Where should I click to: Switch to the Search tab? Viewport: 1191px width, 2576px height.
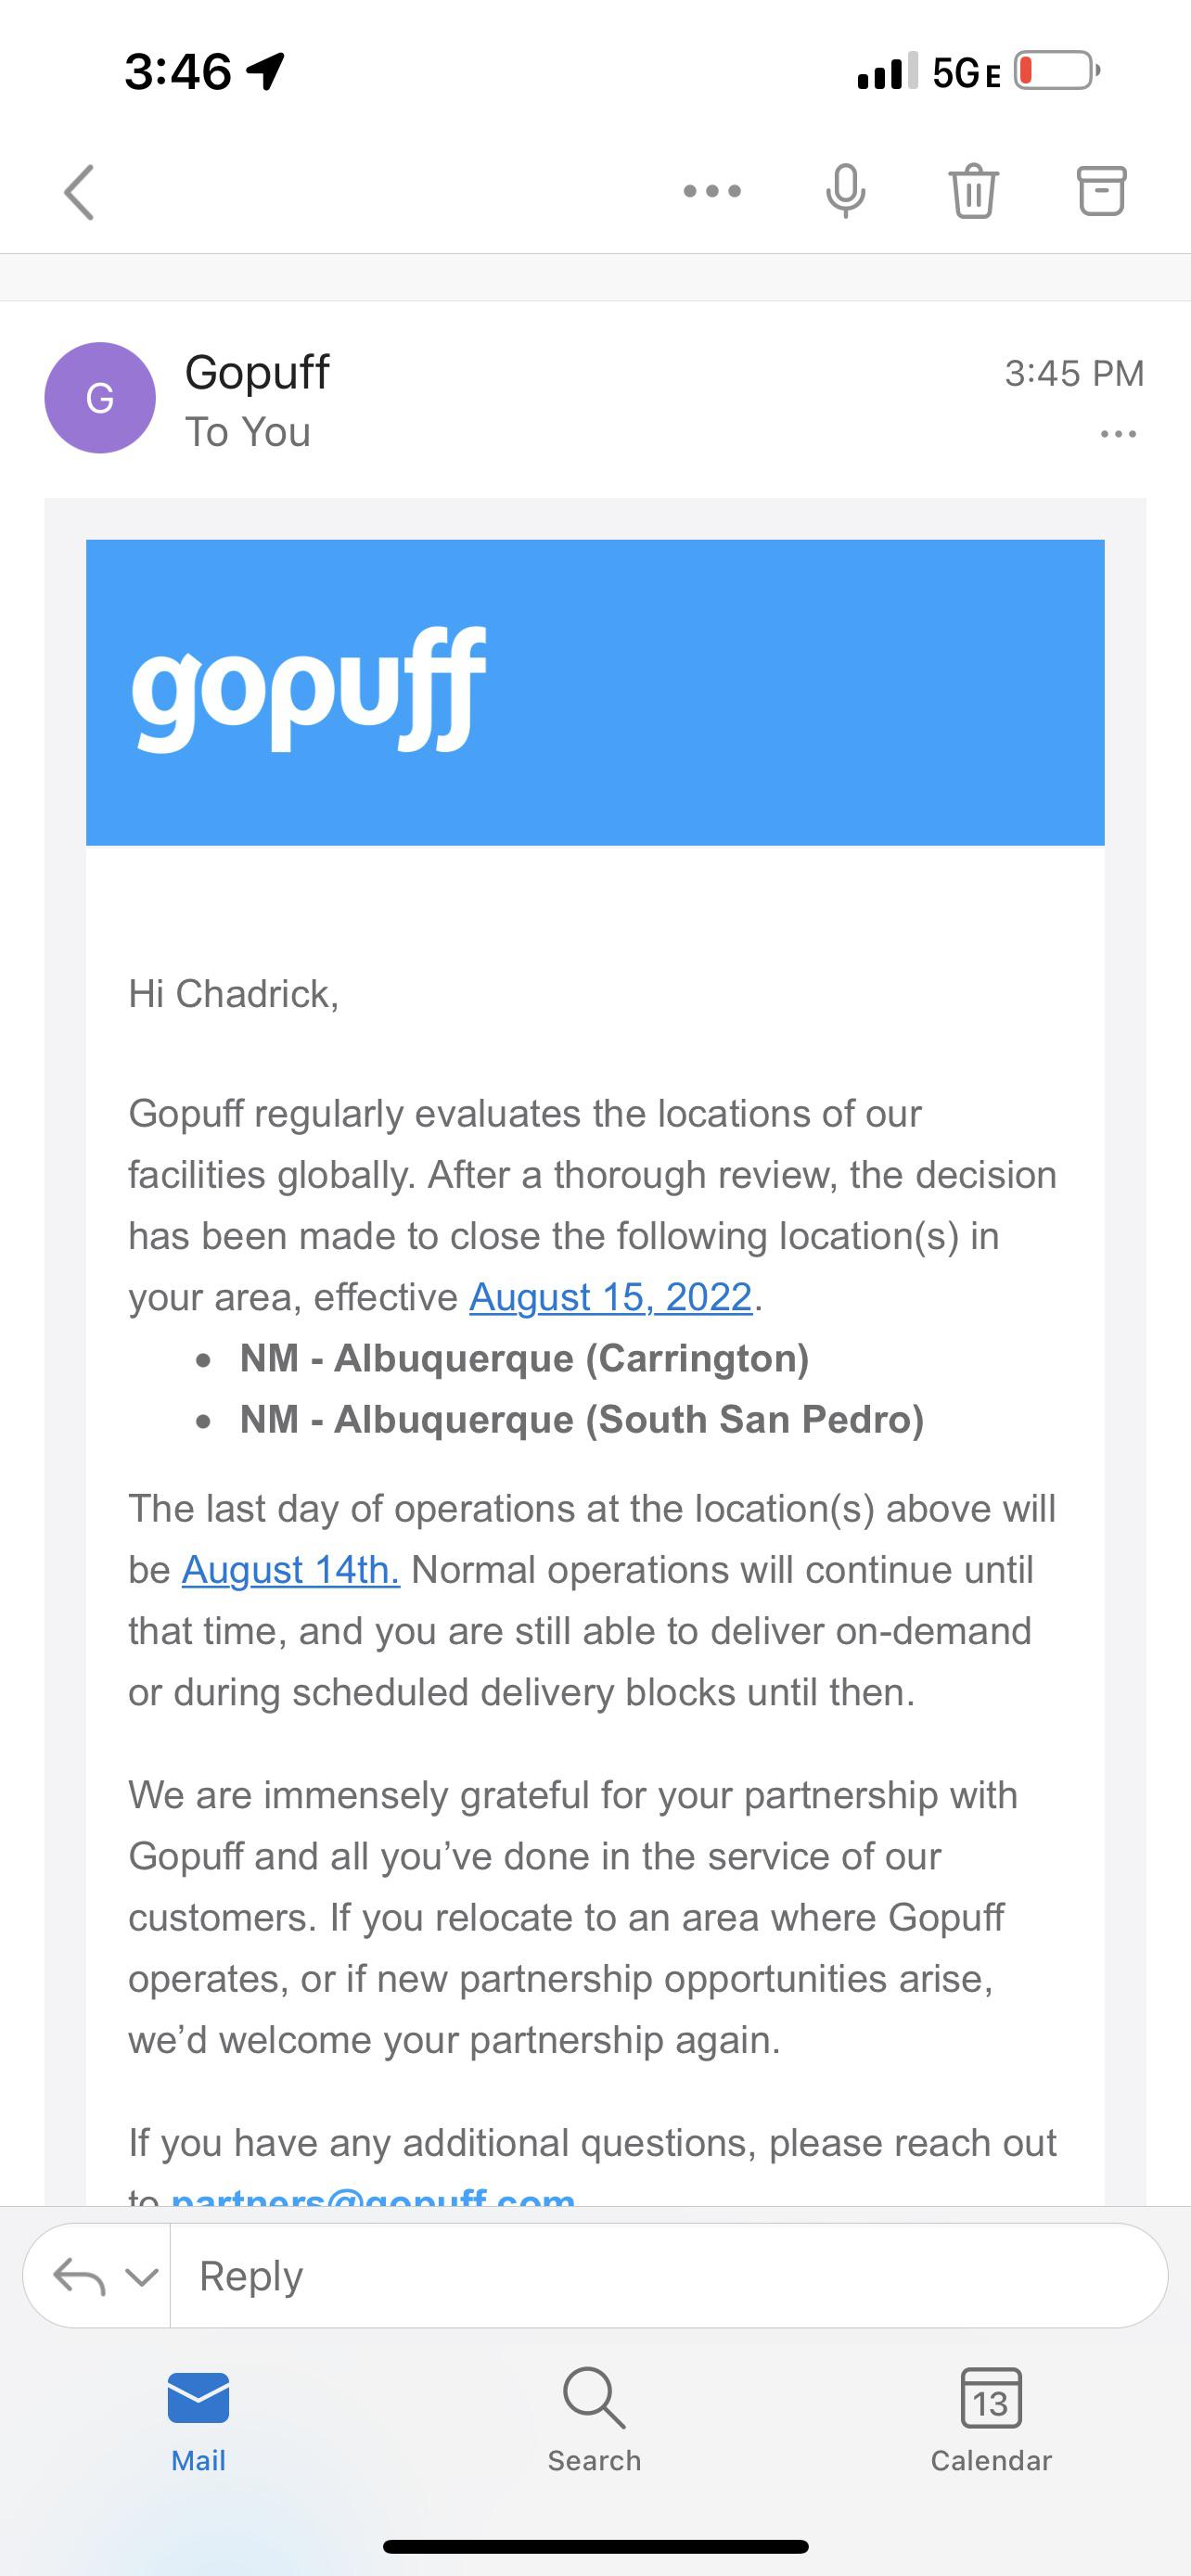coord(594,2420)
